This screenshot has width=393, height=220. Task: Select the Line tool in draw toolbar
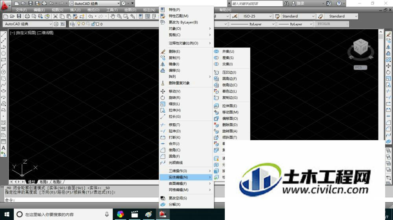[4, 34]
